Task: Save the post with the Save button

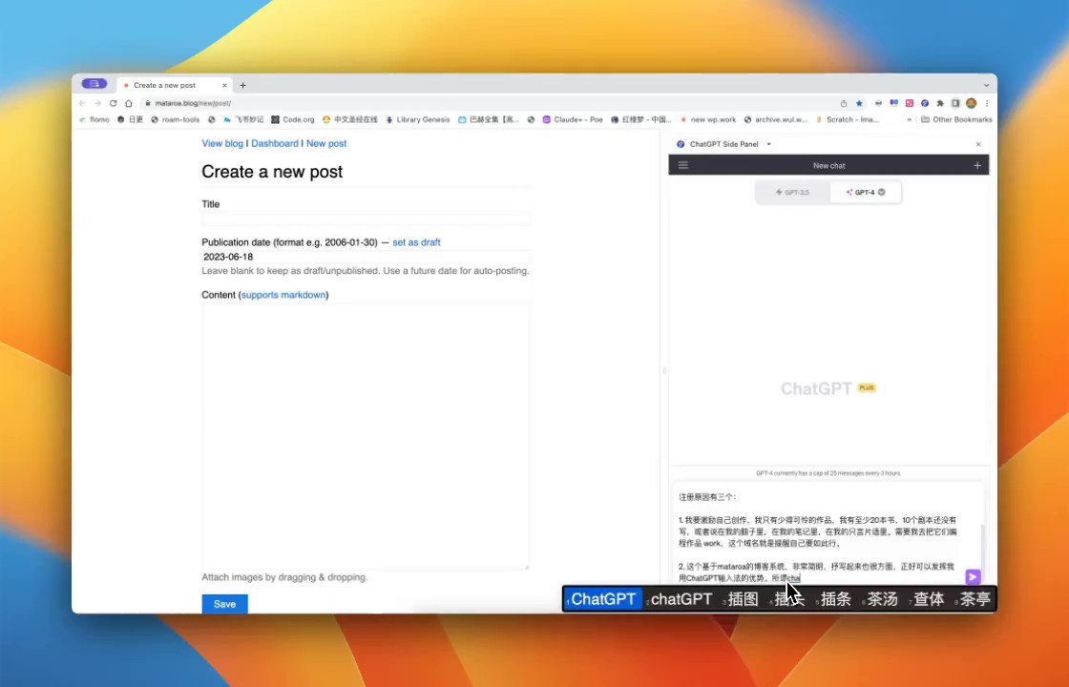Action: [x=225, y=604]
